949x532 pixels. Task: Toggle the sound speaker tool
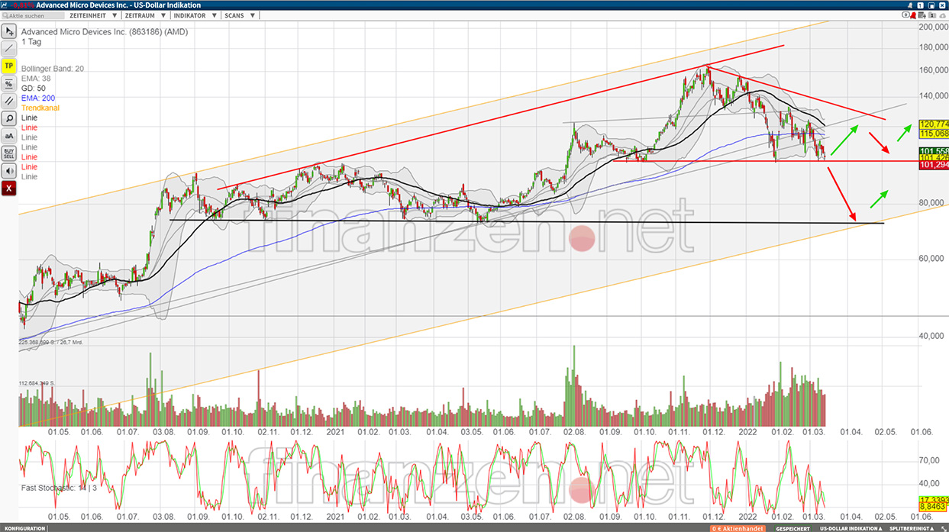[x=8, y=170]
